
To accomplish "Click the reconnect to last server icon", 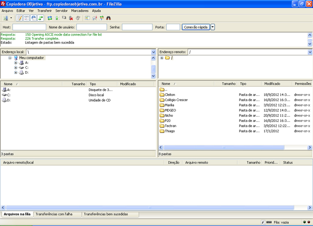I will coord(78,18).
